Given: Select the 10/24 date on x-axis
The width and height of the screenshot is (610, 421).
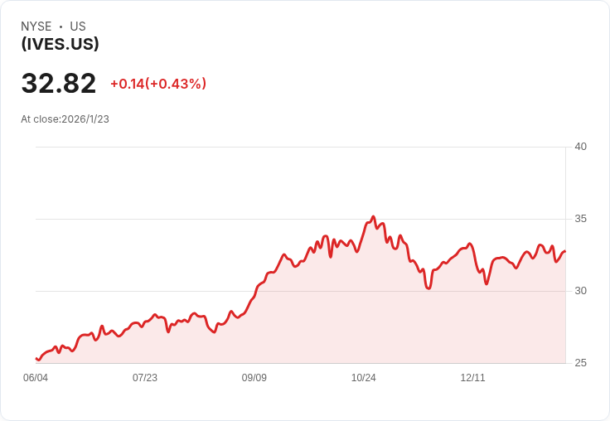Looking at the screenshot, I should [364, 378].
